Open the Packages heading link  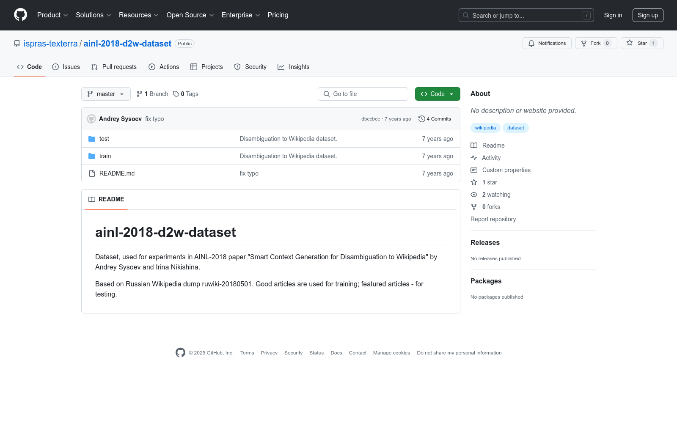pyautogui.click(x=486, y=281)
